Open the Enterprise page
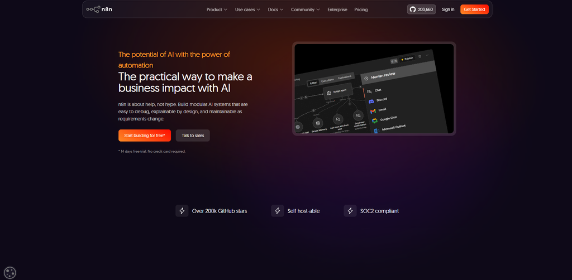The height and width of the screenshot is (280, 572). (x=337, y=9)
